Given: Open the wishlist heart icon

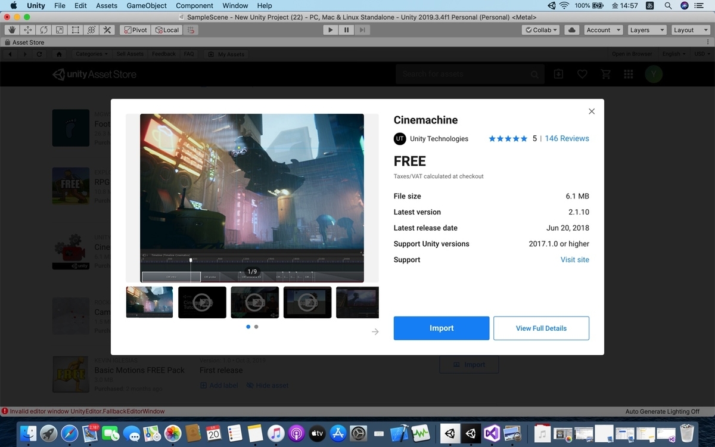Looking at the screenshot, I should coord(582,74).
